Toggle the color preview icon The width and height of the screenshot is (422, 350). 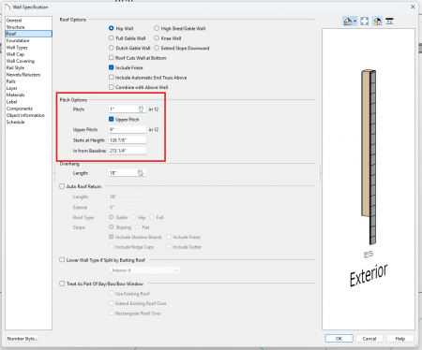tap(377, 22)
